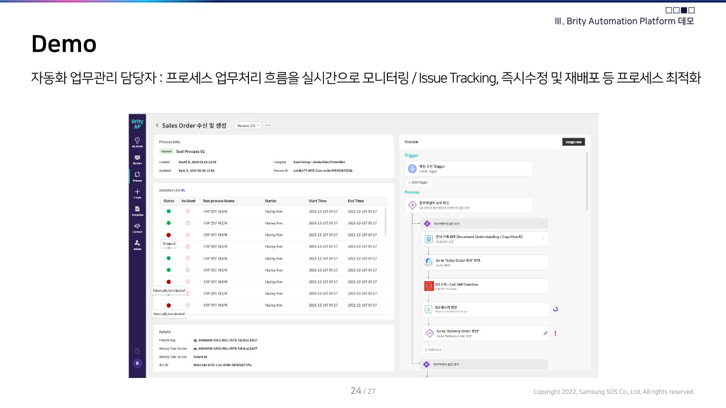
Task: Click the Incident warning icon on first row
Action: coord(188,212)
